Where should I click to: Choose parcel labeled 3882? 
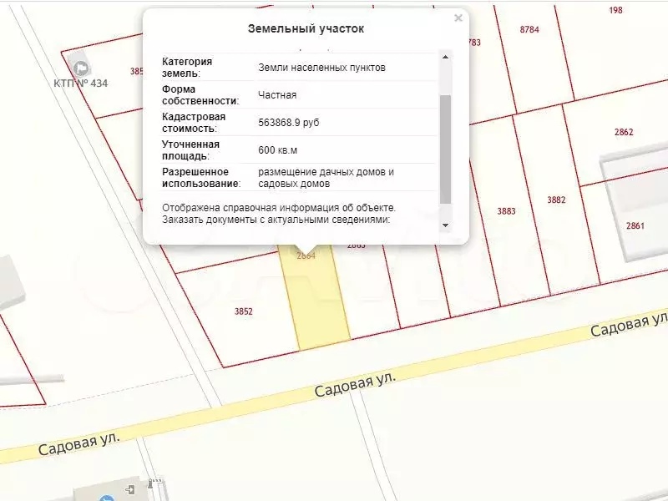click(556, 200)
